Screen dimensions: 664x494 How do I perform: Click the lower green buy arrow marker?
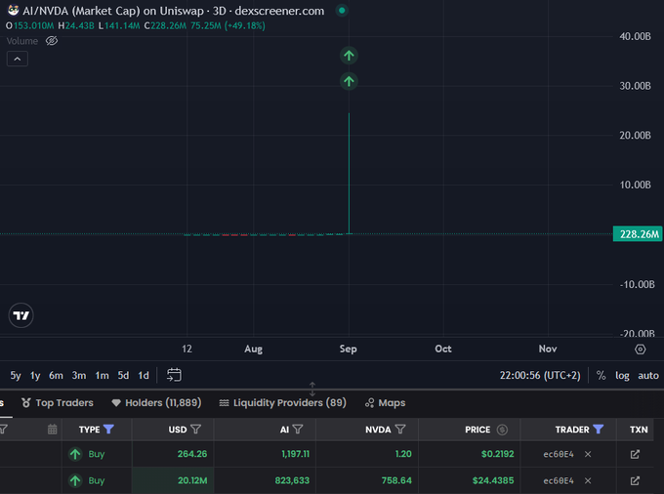349,81
